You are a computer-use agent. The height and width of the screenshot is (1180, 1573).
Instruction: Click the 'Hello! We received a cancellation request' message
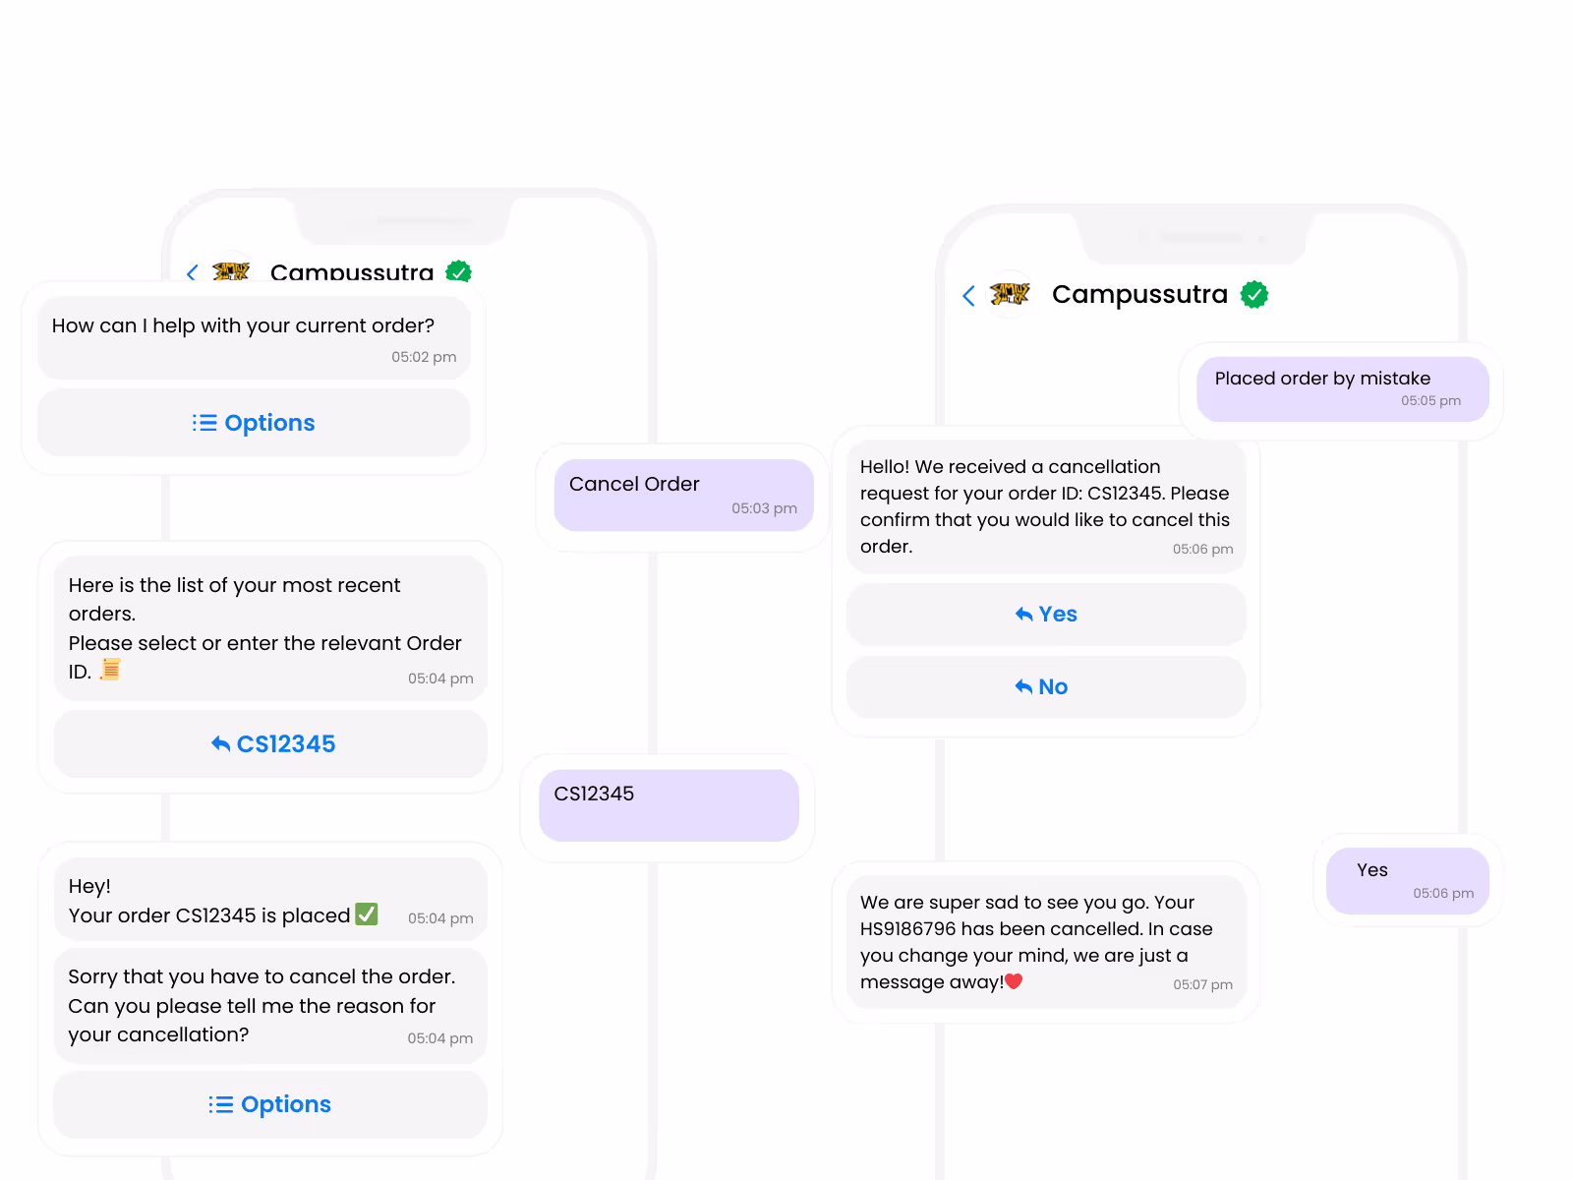click(x=1046, y=505)
